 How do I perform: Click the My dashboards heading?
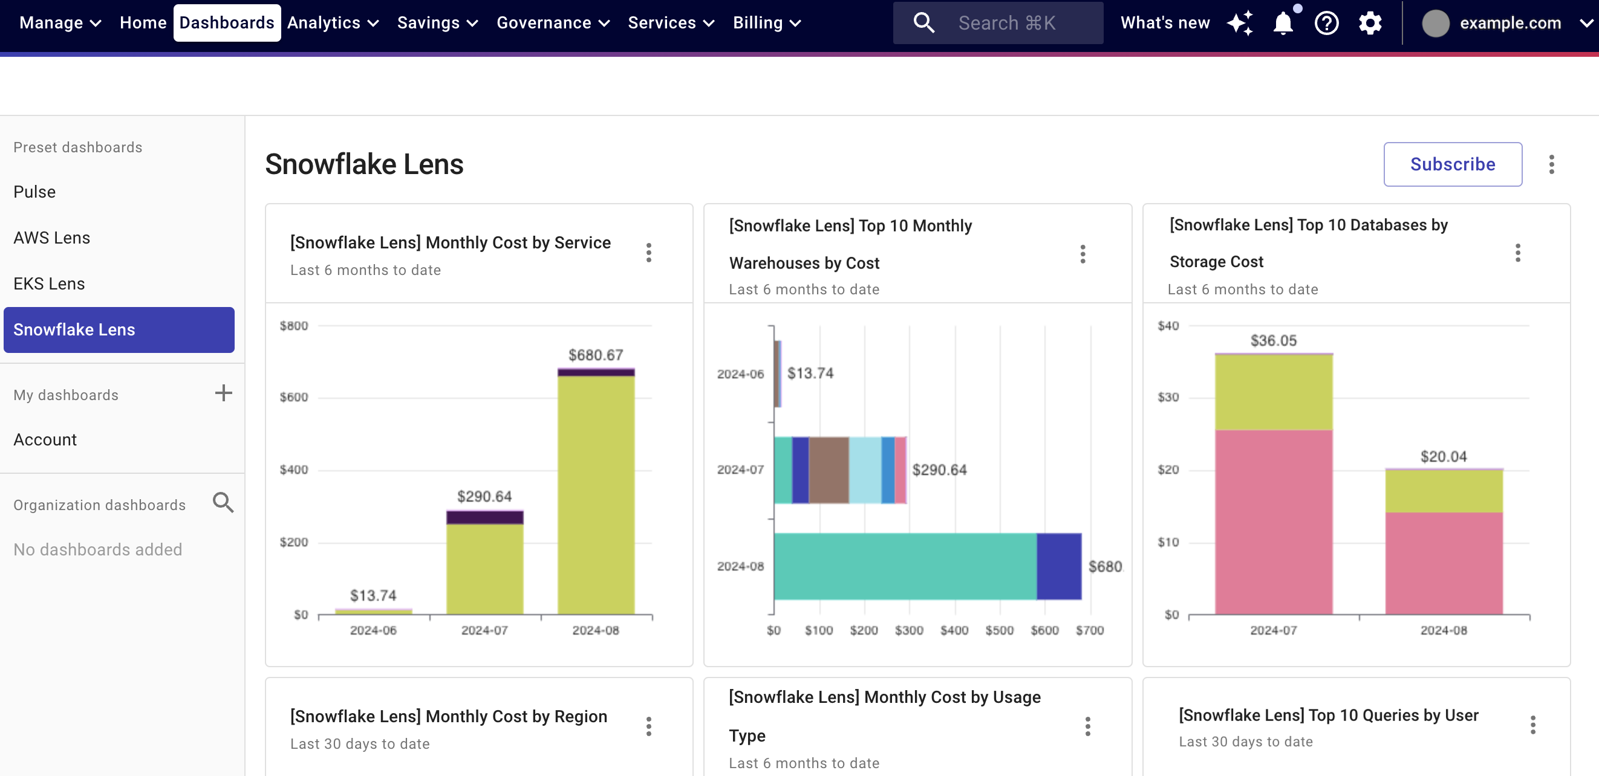66,395
